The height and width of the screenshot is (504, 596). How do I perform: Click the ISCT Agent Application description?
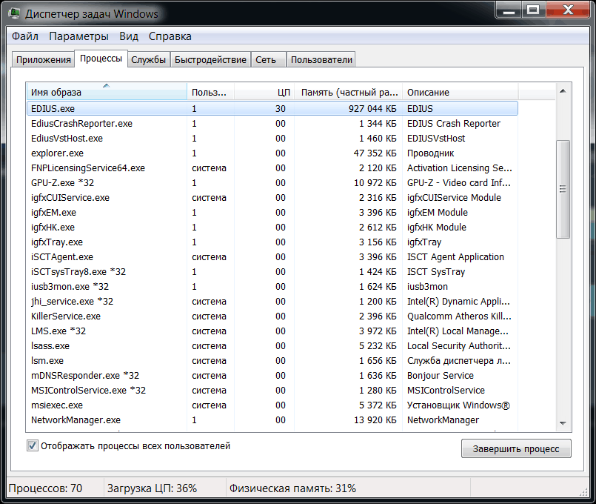(455, 257)
